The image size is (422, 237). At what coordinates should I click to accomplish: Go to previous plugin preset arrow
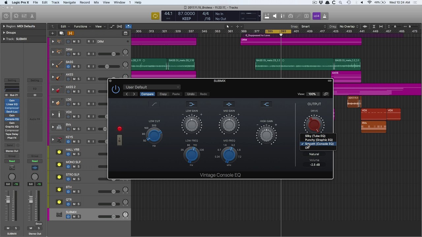click(x=127, y=94)
